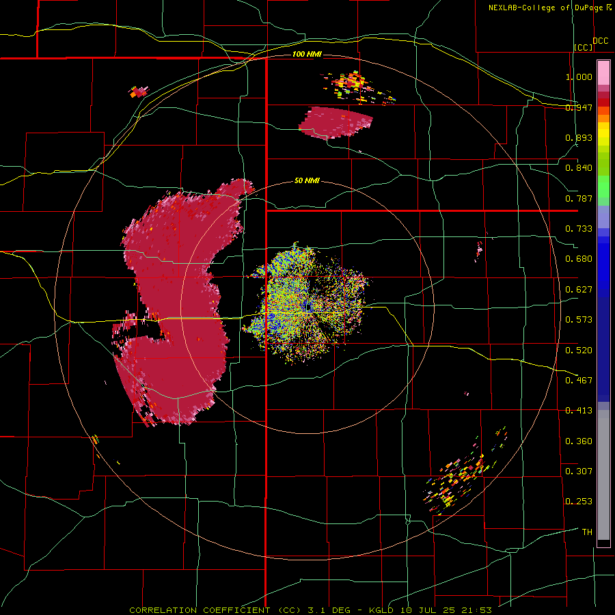Image resolution: width=615 pixels, height=615 pixels.
Task: Pick the pink segment of the color bar
Action: tap(603, 73)
